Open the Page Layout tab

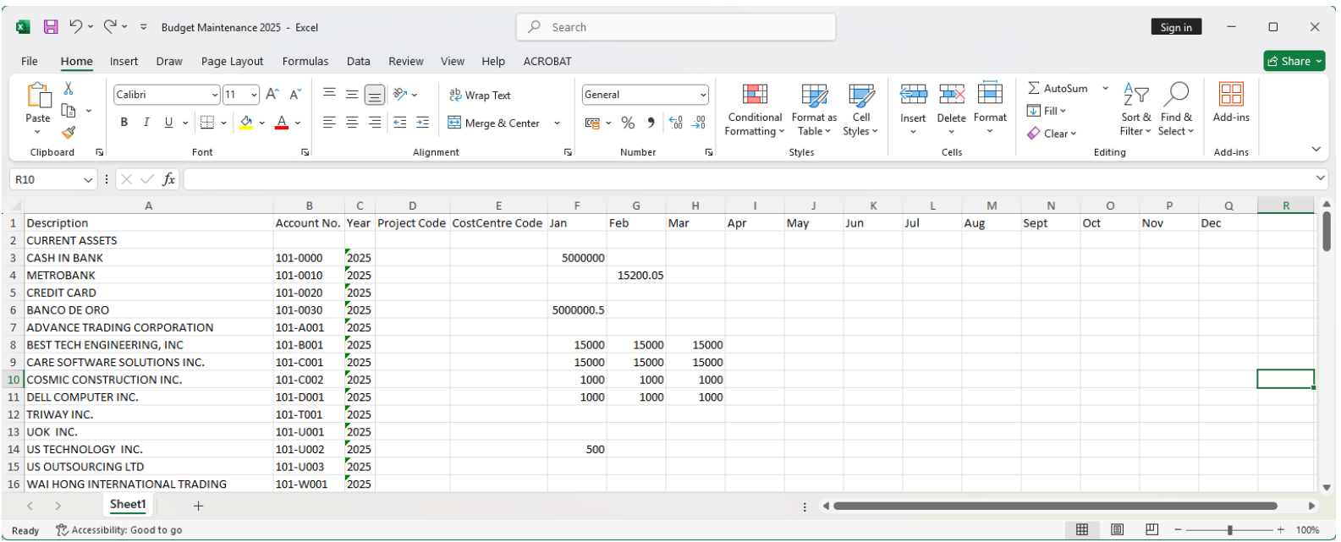232,61
